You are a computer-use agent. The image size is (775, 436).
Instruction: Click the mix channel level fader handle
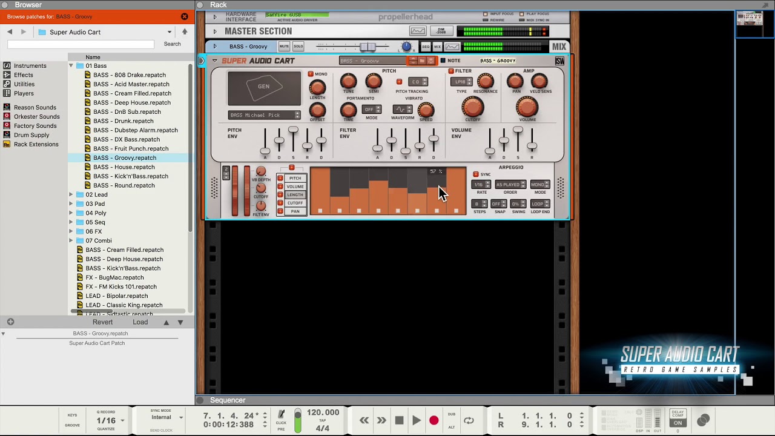pos(368,47)
